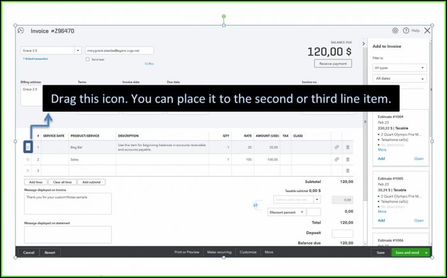Click the Cc/Bcc link
The width and height of the screenshot is (447, 278).
(x=149, y=64)
